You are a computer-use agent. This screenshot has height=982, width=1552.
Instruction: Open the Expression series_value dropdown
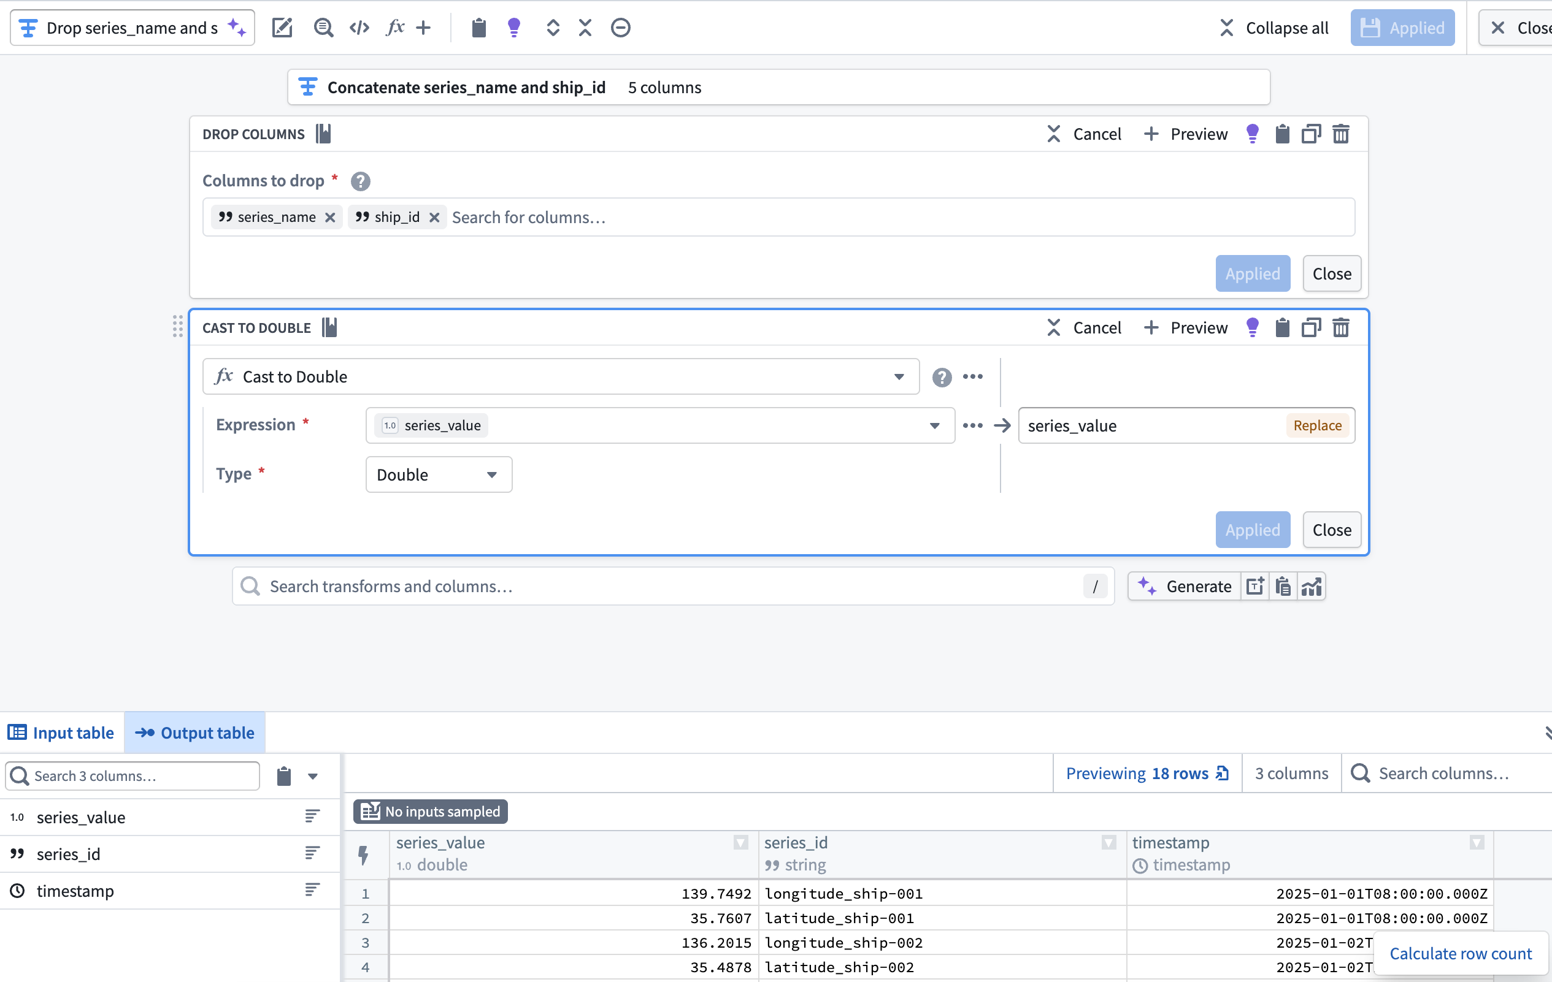(934, 425)
